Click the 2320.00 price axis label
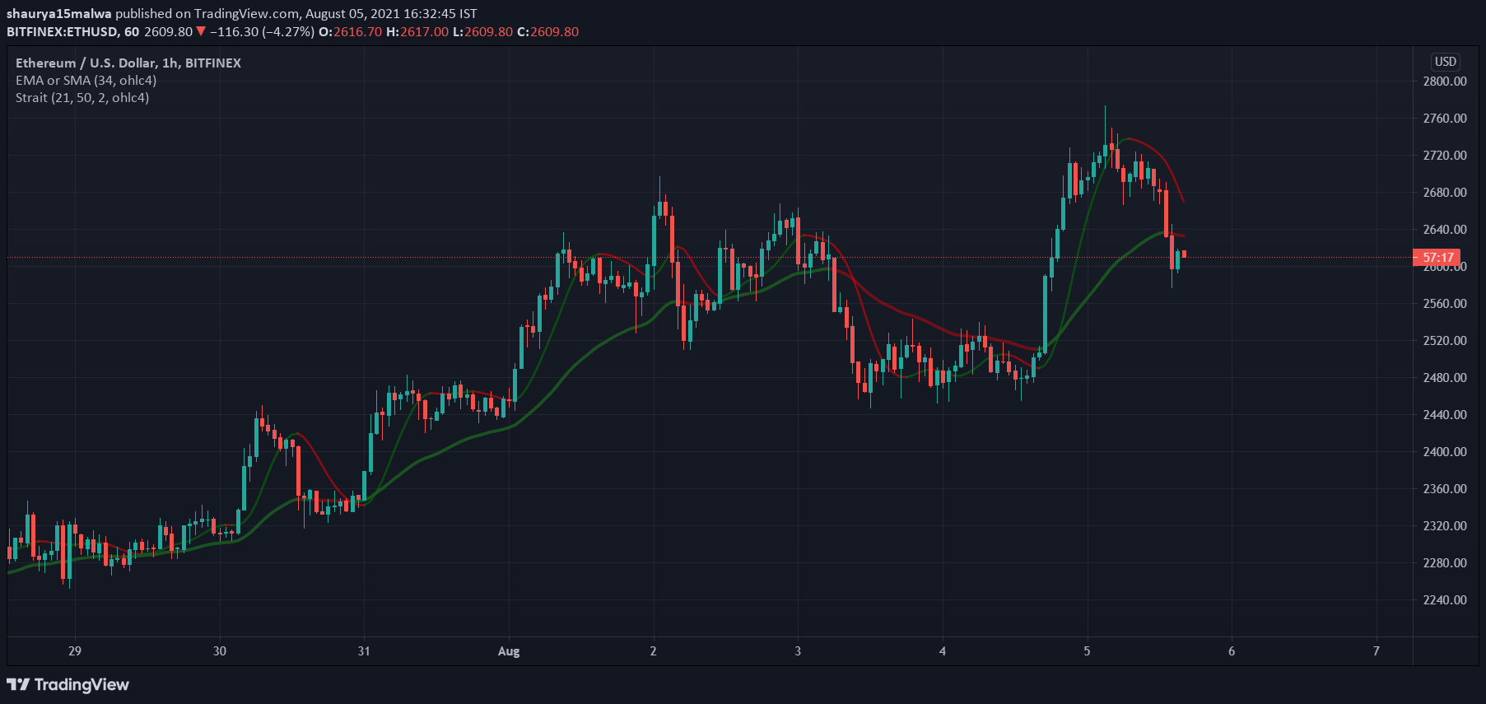1486x704 pixels. (x=1445, y=525)
